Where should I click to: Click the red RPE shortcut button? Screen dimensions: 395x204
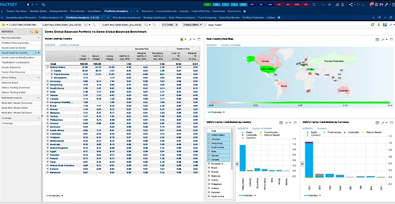[x=297, y=5]
